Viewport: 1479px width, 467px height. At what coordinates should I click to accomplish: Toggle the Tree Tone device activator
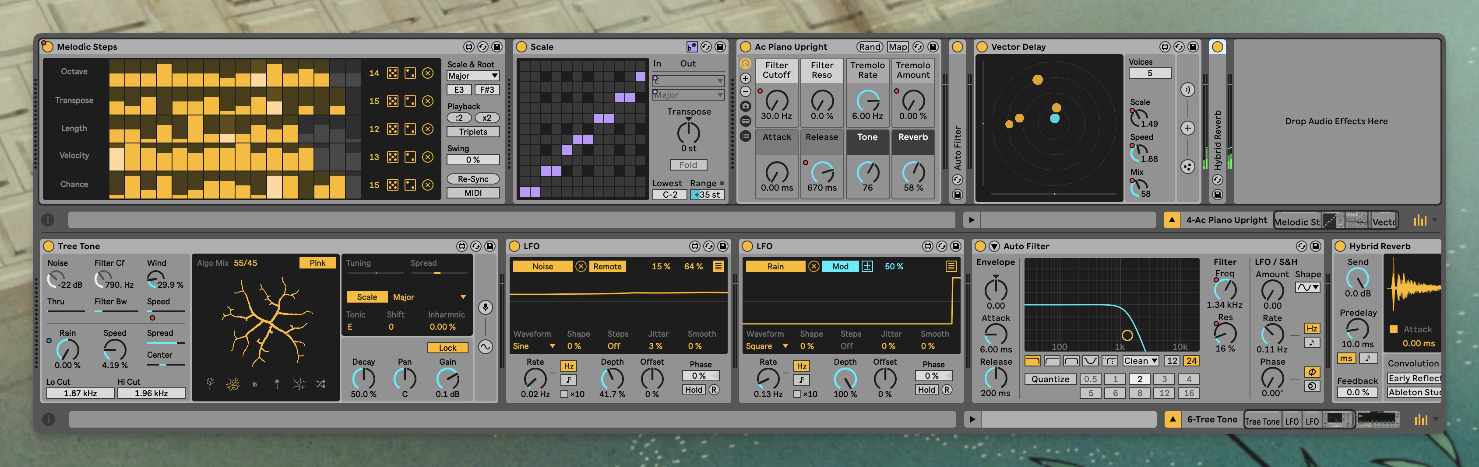[x=48, y=246]
